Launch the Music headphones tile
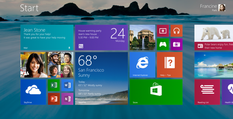 [176, 31]
